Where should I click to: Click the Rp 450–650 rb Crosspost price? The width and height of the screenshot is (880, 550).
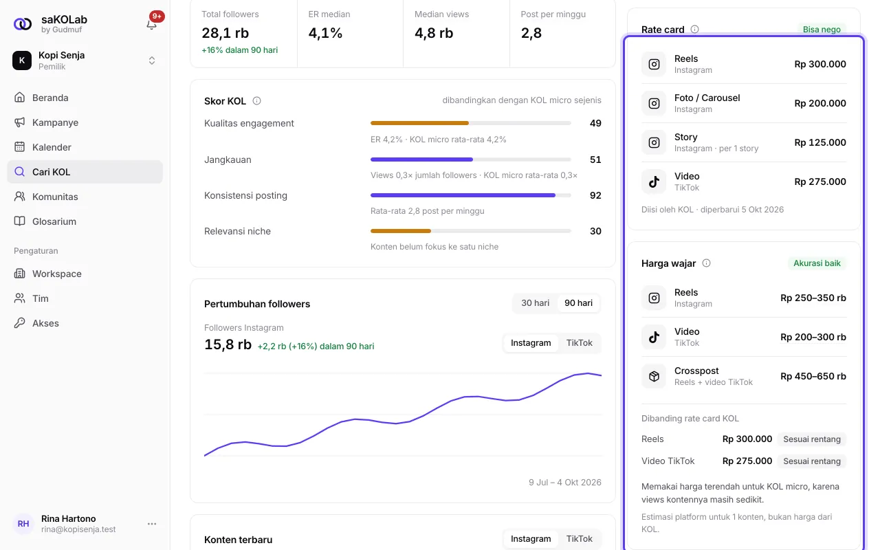pyautogui.click(x=813, y=376)
